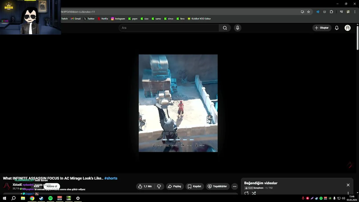Open Twitter bookmark

coord(89,19)
